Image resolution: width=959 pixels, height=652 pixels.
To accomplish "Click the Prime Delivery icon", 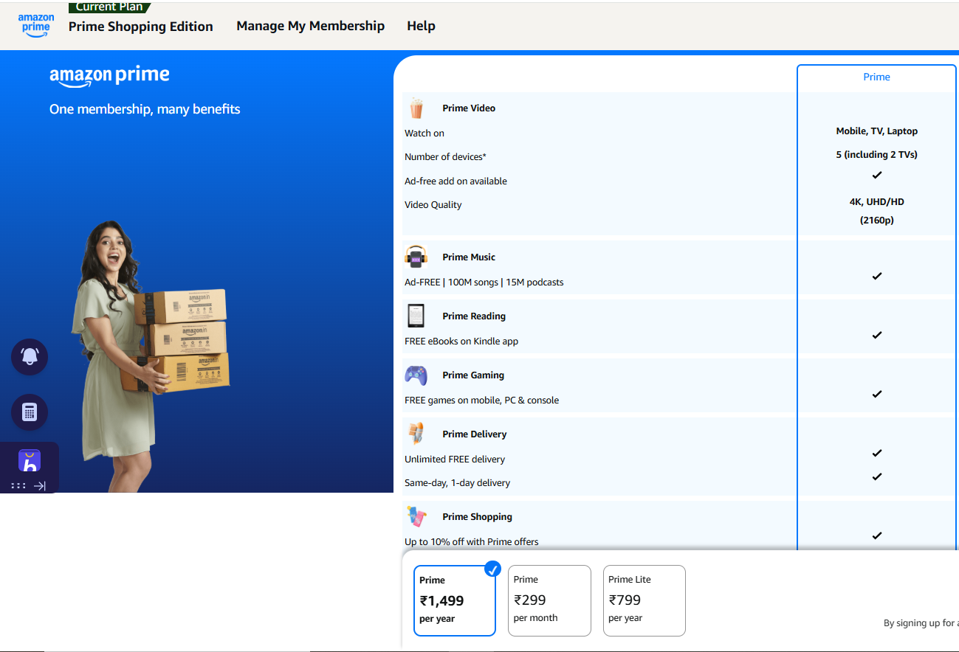I will point(416,434).
